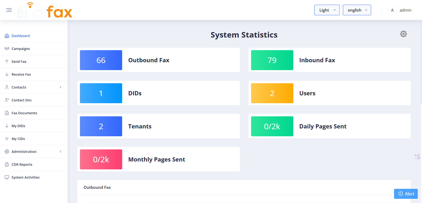Click the Campaigns broadcast icon
This screenshot has height=203, width=422.
tap(7, 49)
